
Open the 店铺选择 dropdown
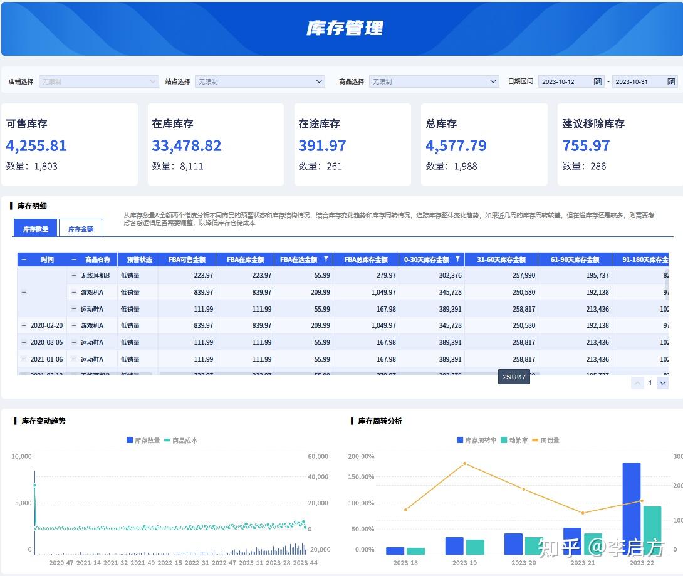97,81
